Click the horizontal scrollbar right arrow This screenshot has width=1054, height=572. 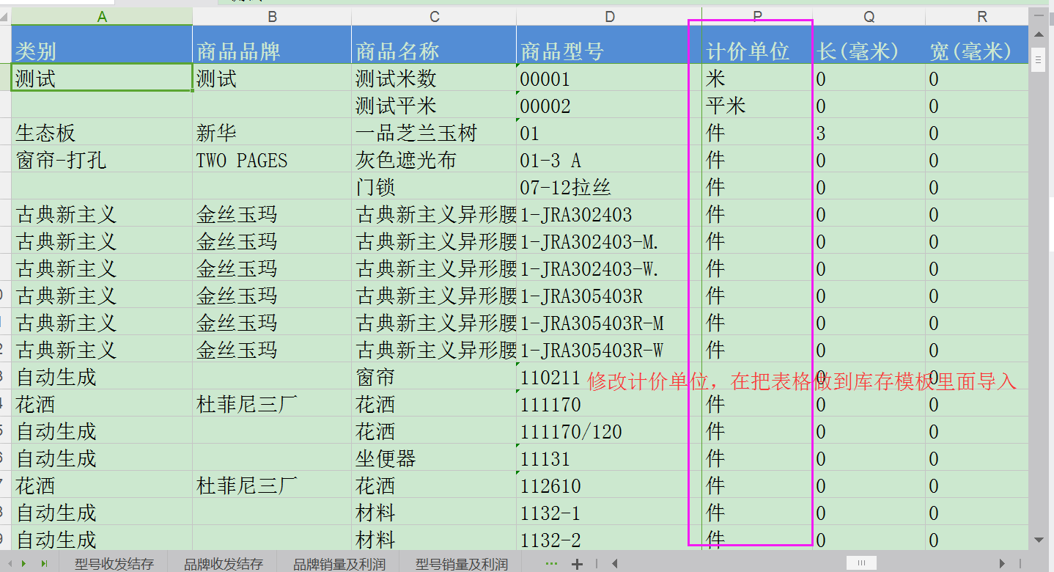point(1003,564)
